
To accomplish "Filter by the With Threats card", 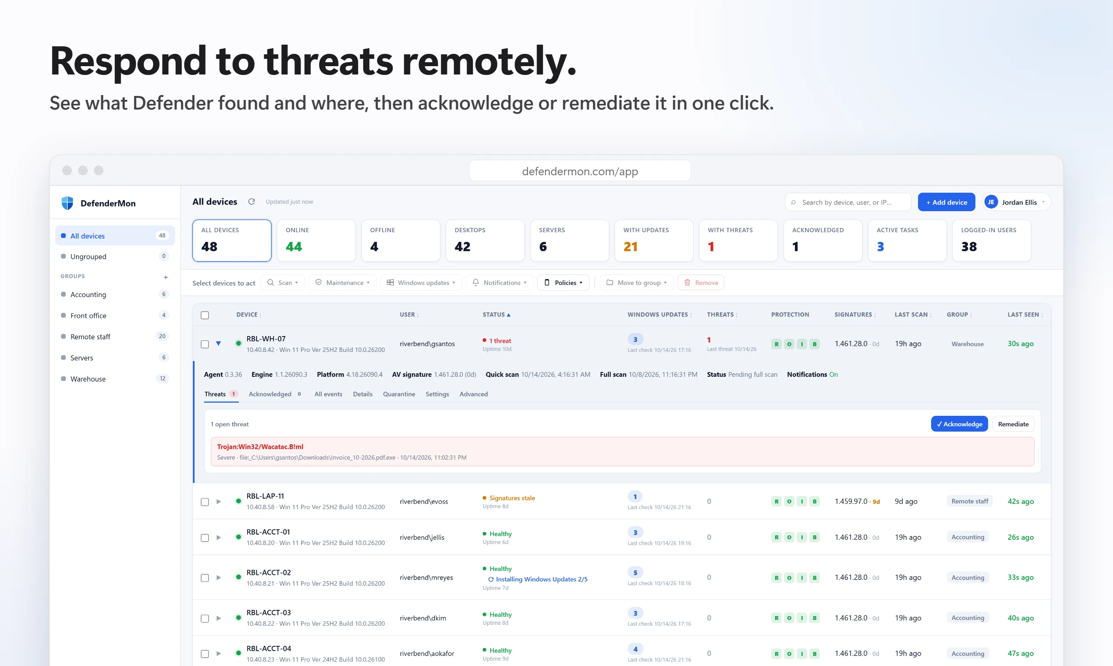I will (737, 241).
